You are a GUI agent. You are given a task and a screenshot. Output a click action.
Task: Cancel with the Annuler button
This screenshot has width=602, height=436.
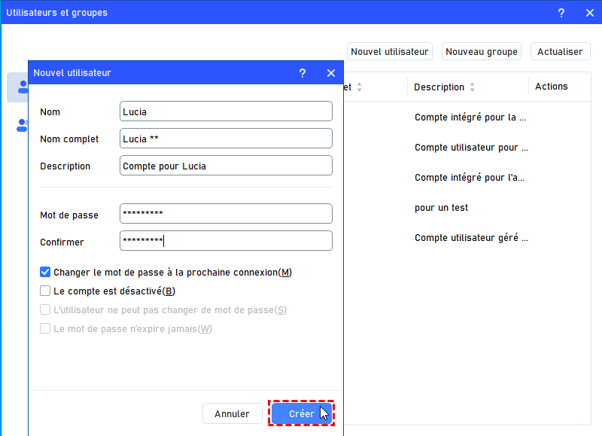tap(232, 413)
